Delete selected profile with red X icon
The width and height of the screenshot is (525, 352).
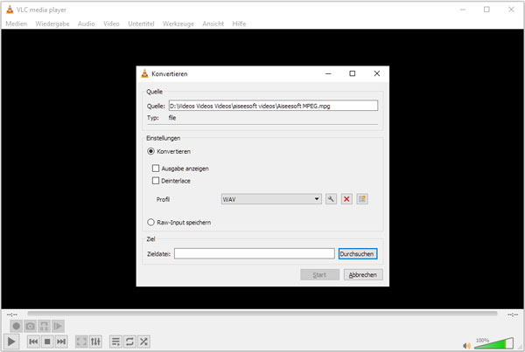pyautogui.click(x=346, y=199)
